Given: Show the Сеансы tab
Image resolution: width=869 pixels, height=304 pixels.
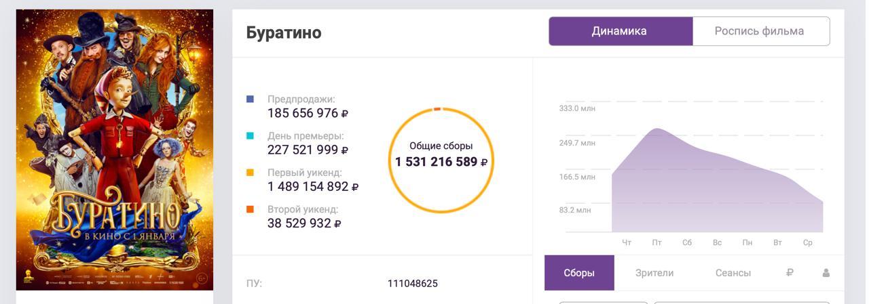Looking at the screenshot, I should click(x=733, y=273).
